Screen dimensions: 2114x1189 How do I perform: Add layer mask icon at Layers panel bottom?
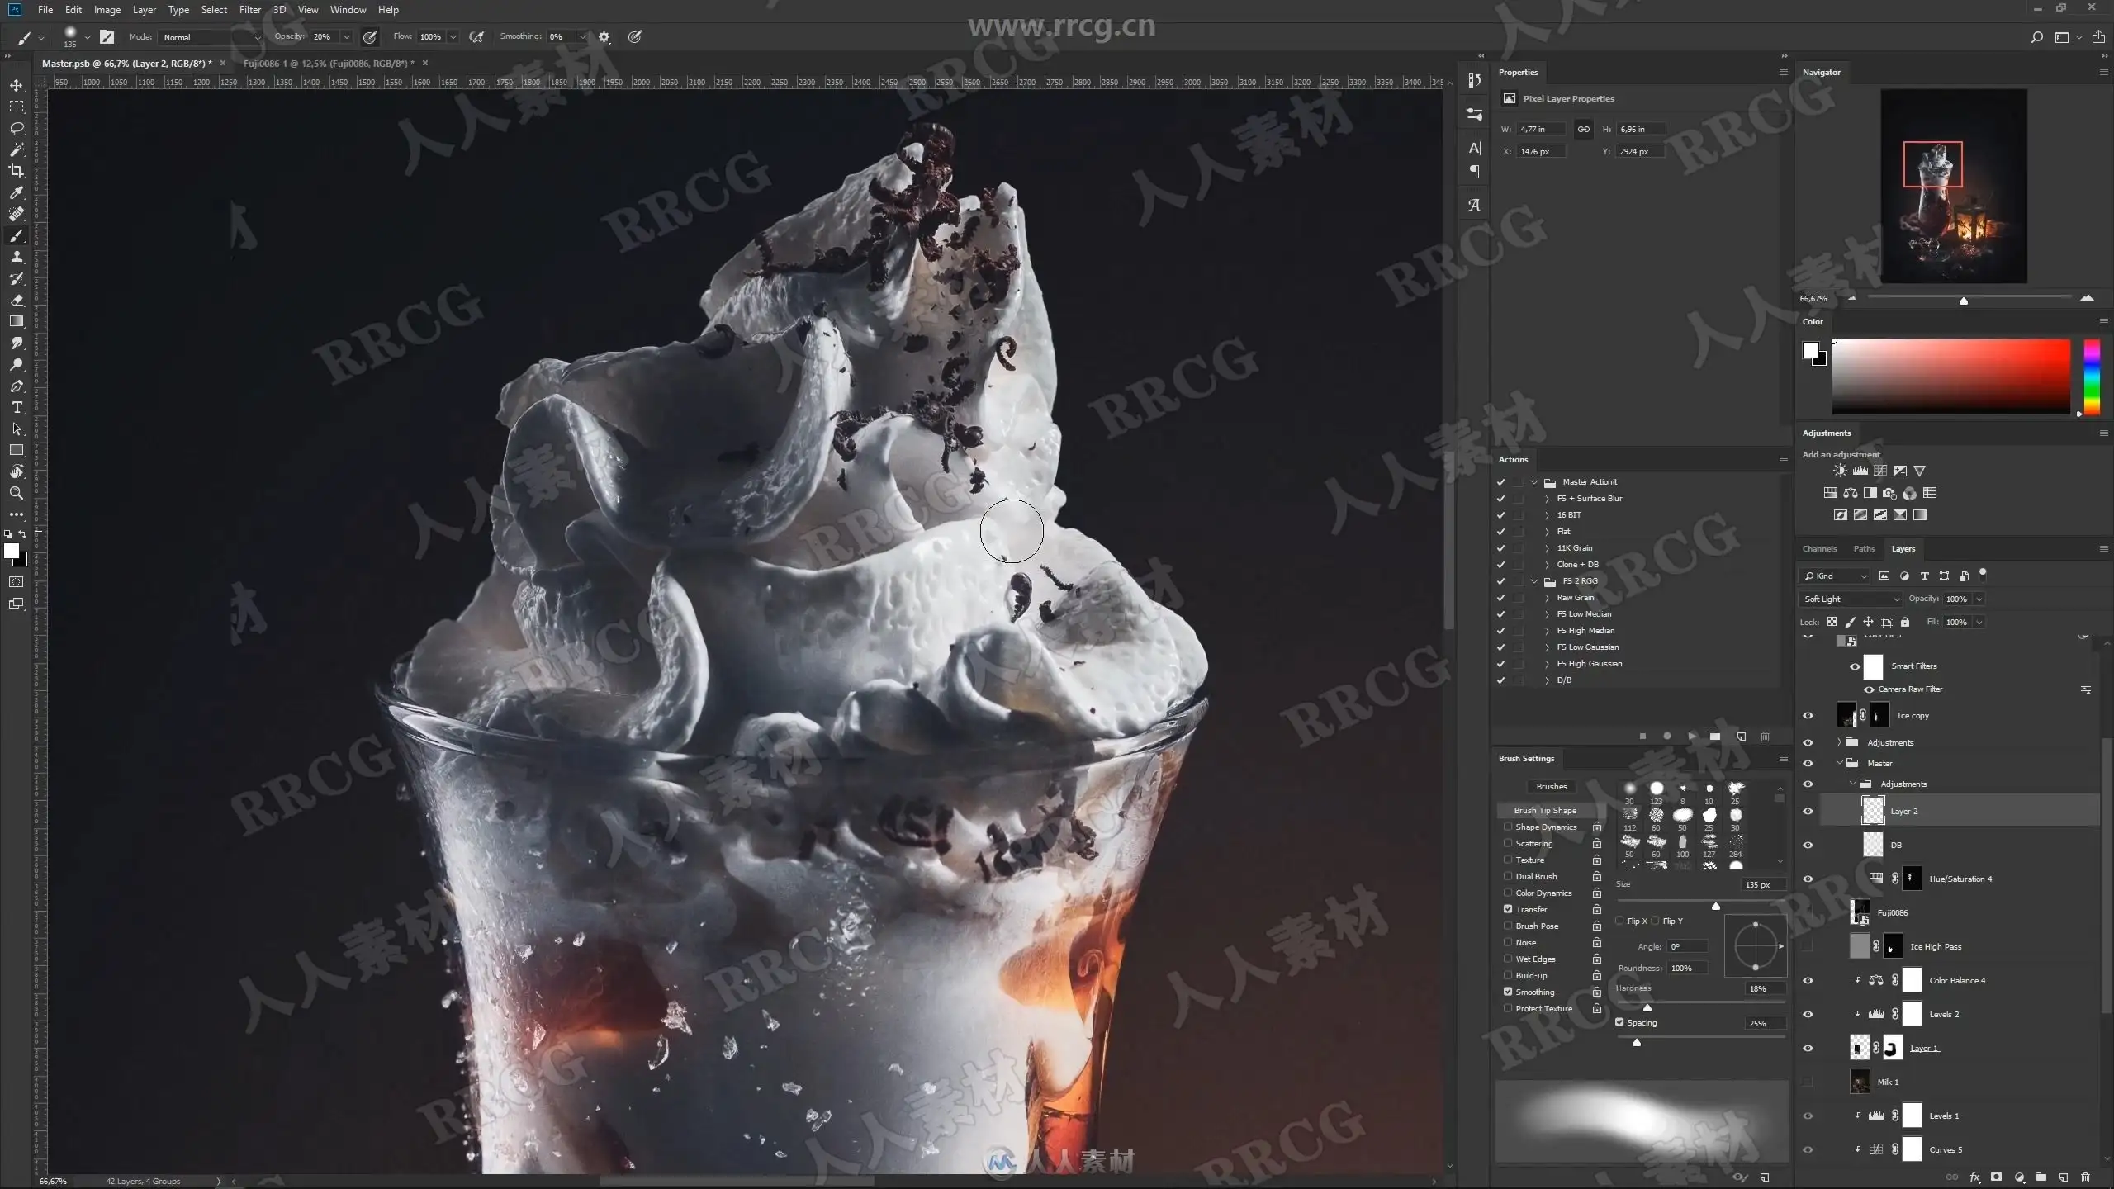[x=1996, y=1177]
